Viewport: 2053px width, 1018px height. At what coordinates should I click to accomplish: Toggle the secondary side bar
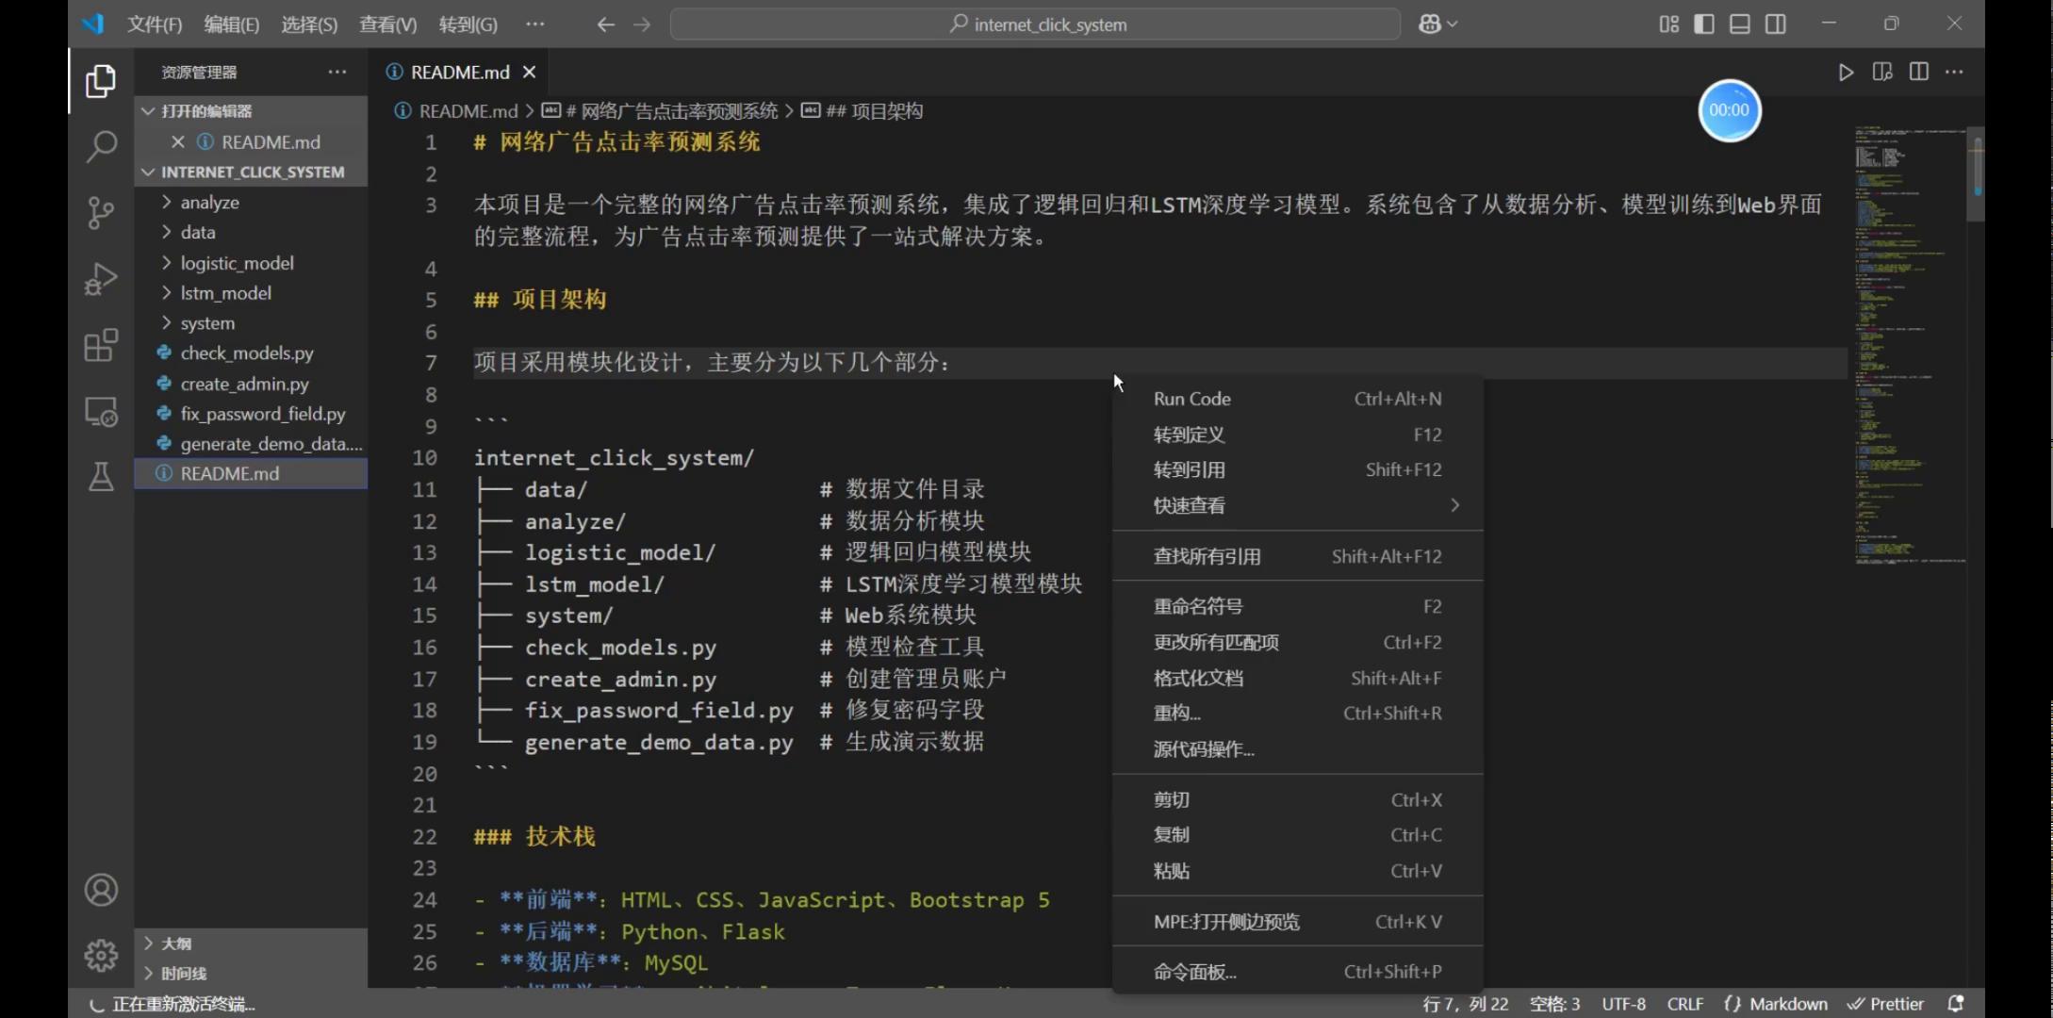pyautogui.click(x=1776, y=25)
